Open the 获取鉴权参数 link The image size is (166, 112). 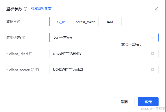pos(41,9)
